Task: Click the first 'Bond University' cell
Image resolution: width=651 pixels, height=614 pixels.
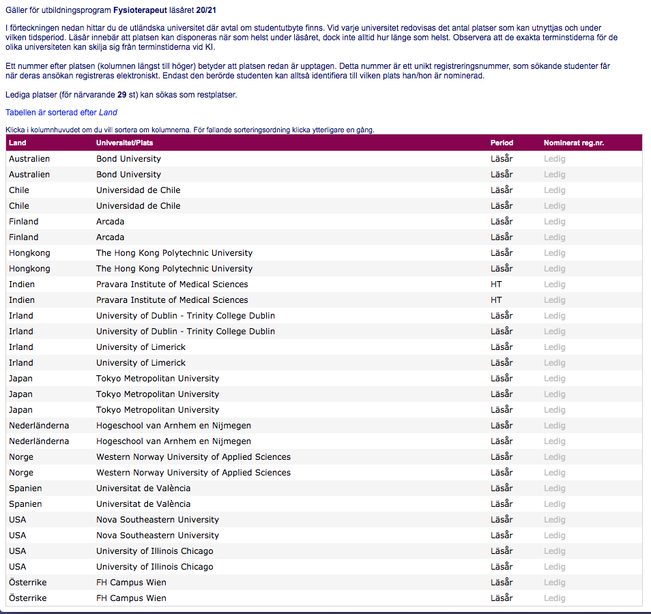Action: 129,158
